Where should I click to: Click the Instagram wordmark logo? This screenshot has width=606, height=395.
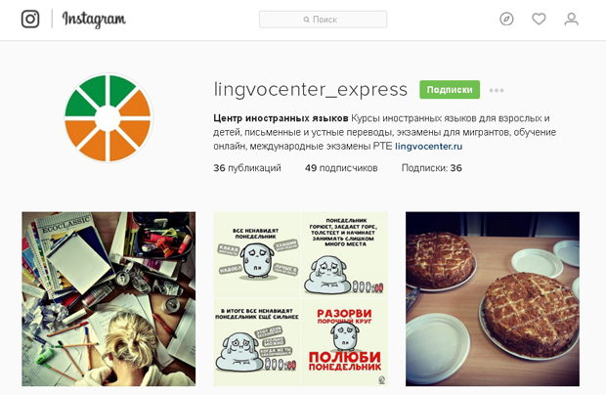pos(94,19)
